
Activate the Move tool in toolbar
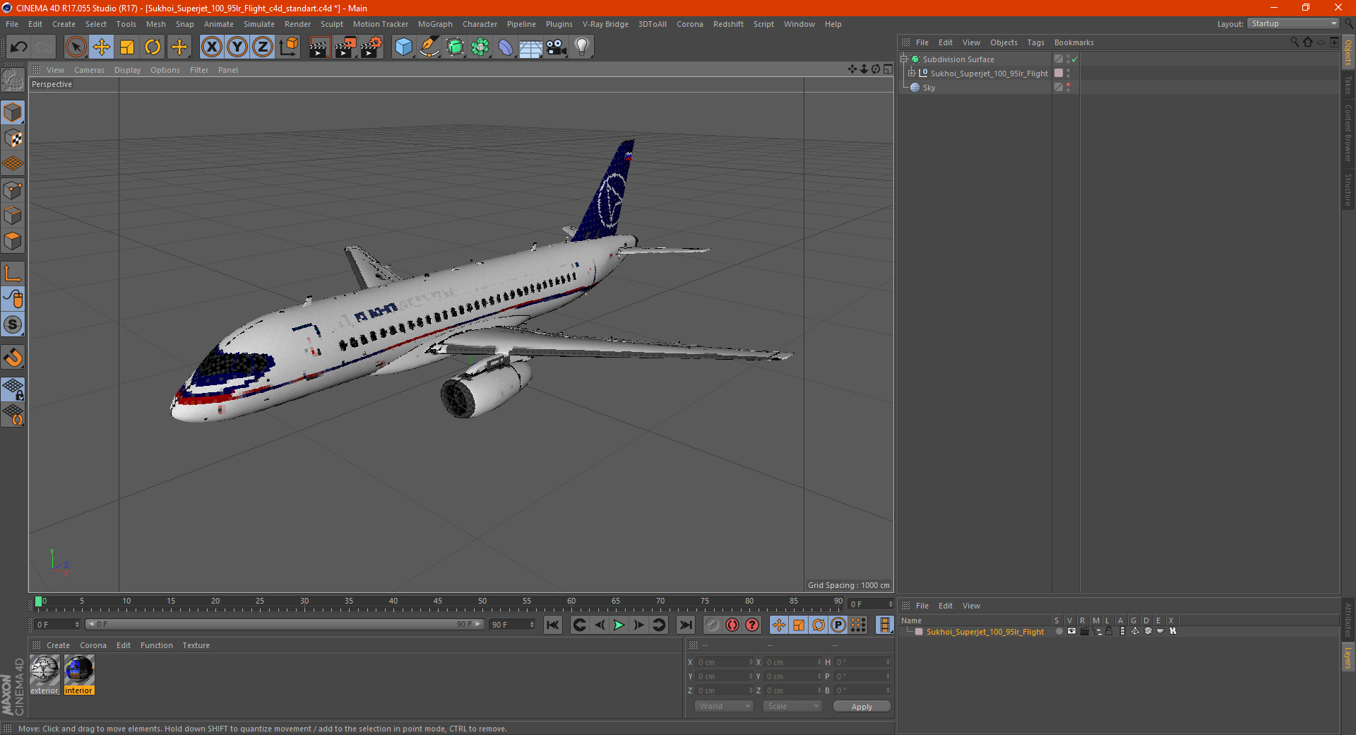point(102,47)
